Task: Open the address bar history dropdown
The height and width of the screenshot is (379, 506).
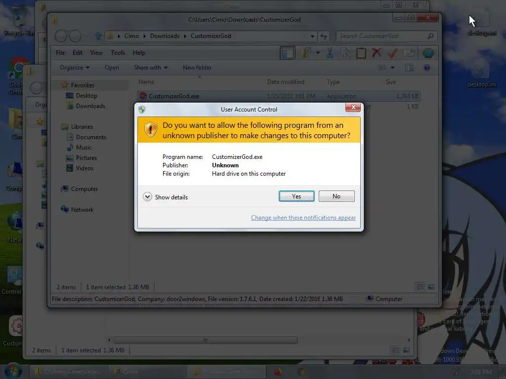Action: [x=312, y=36]
